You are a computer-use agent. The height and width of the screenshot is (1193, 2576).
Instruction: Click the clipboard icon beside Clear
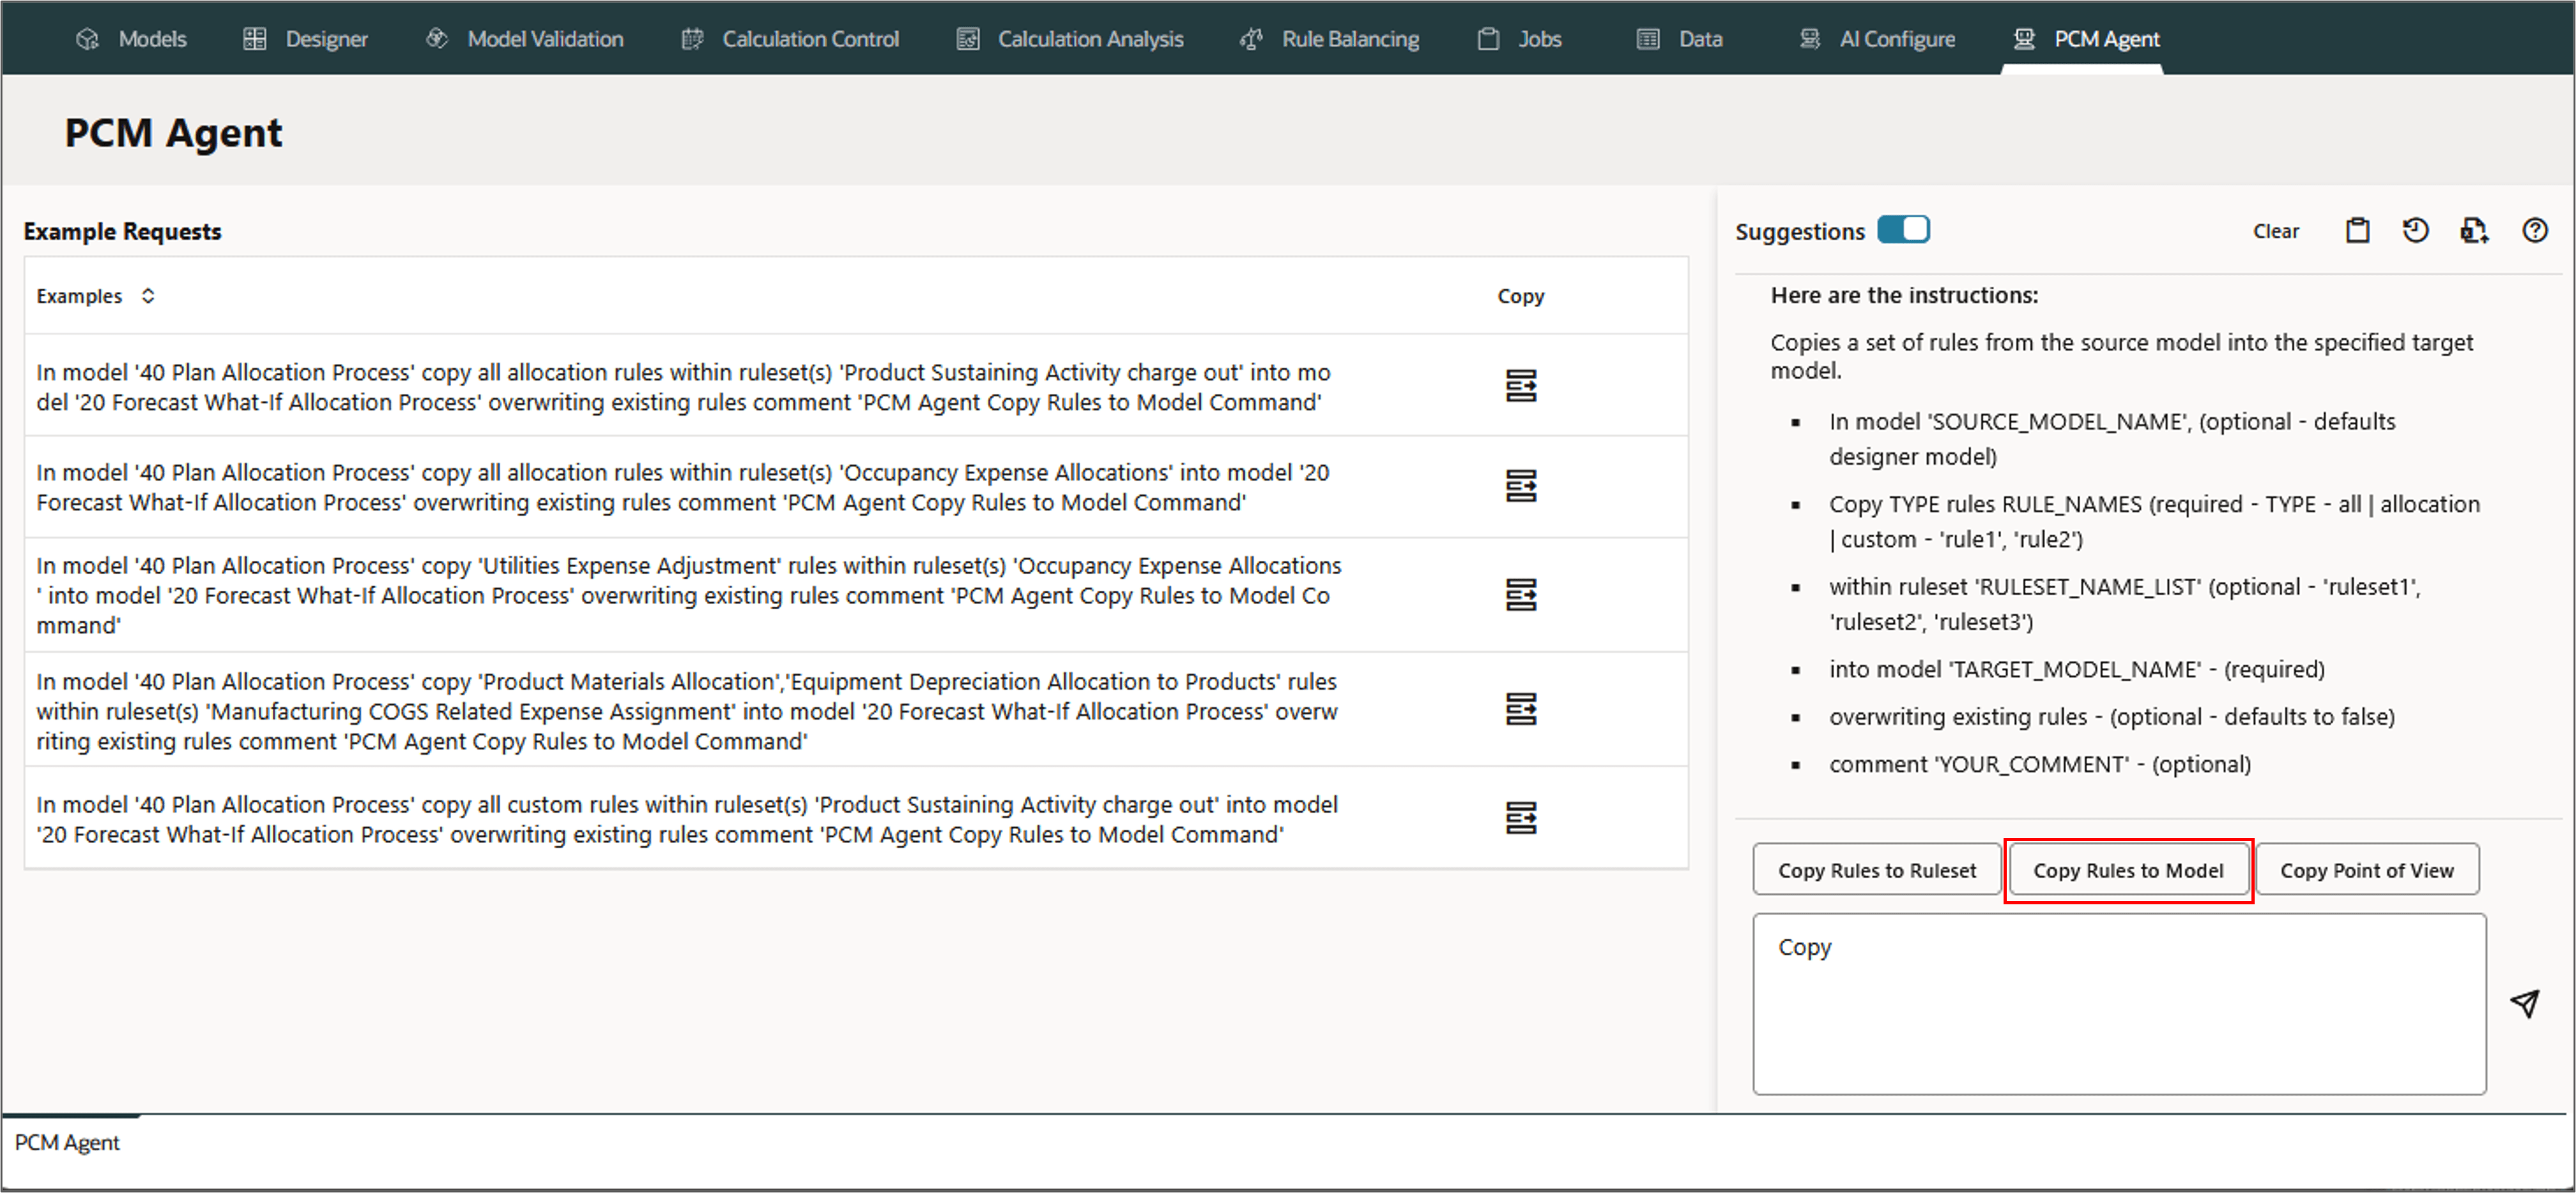coord(2357,231)
